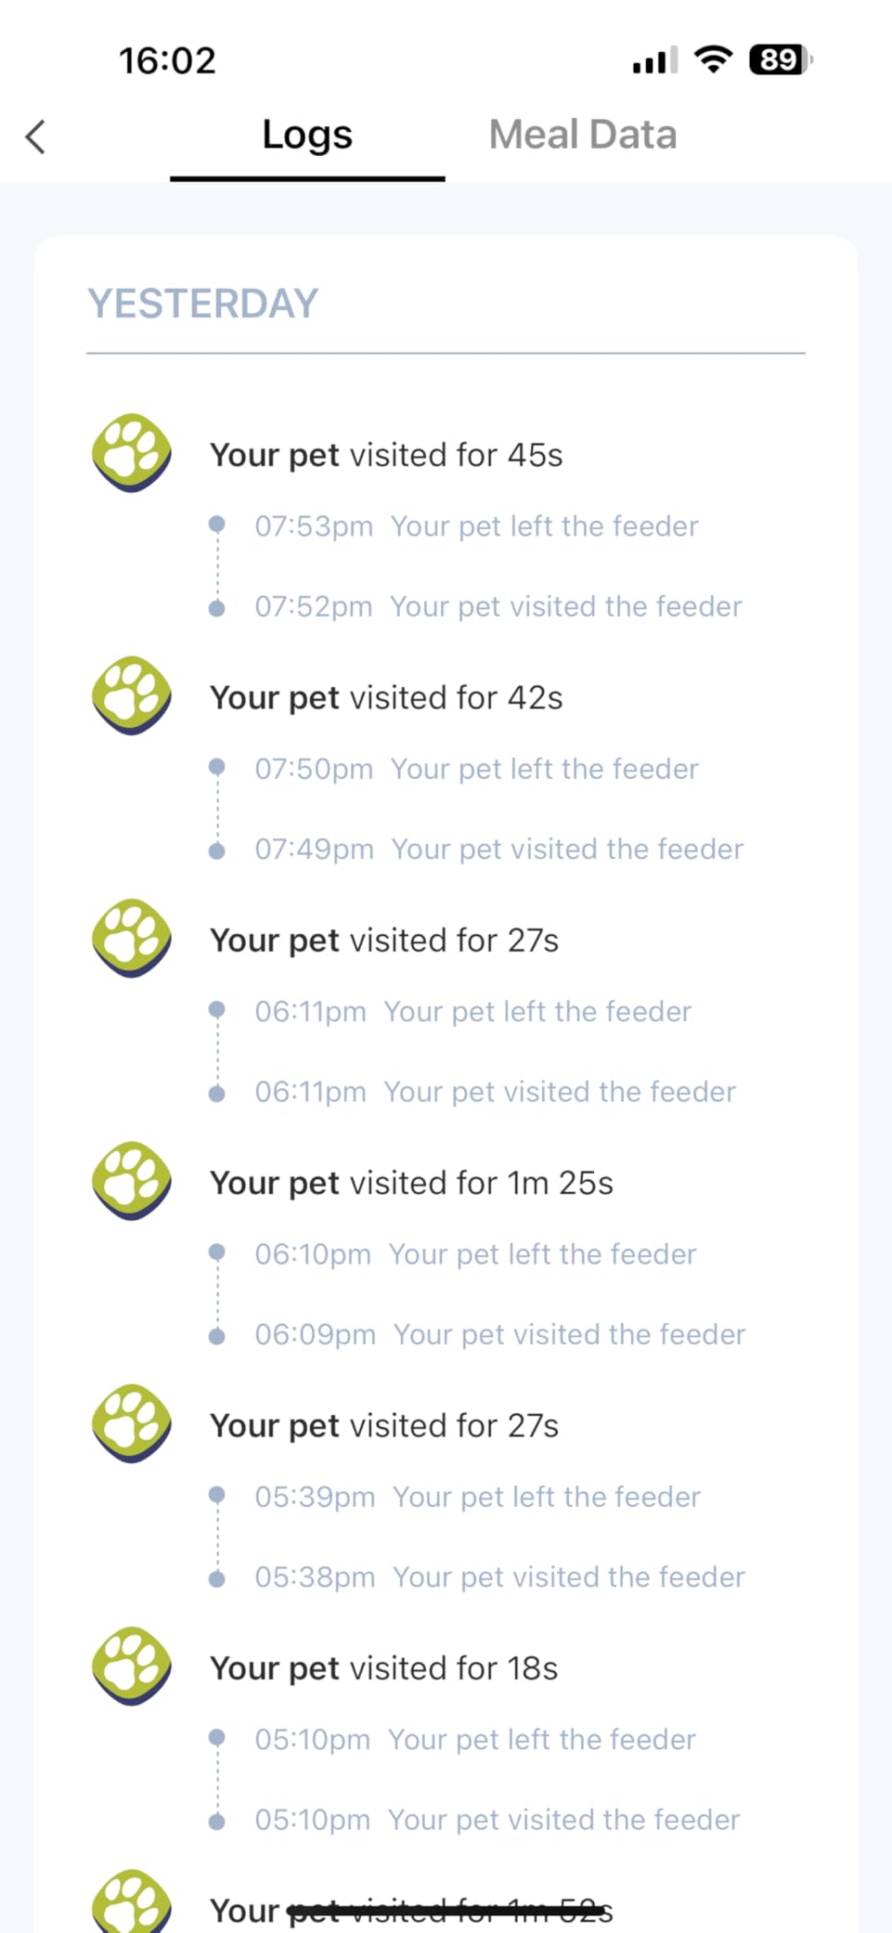Open the 'visited for 1m 25s' entry
The height and width of the screenshot is (1933, 892).
click(x=411, y=1183)
